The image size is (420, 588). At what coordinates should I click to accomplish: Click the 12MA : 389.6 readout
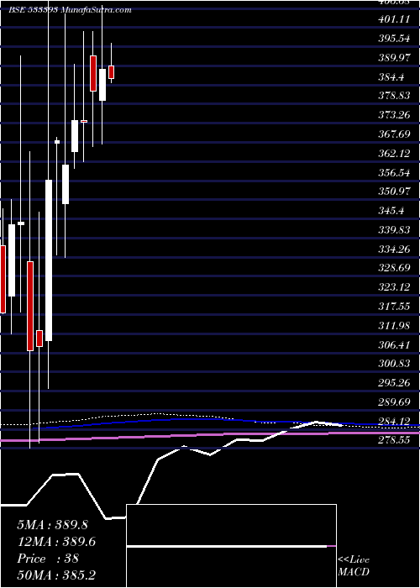point(56,542)
